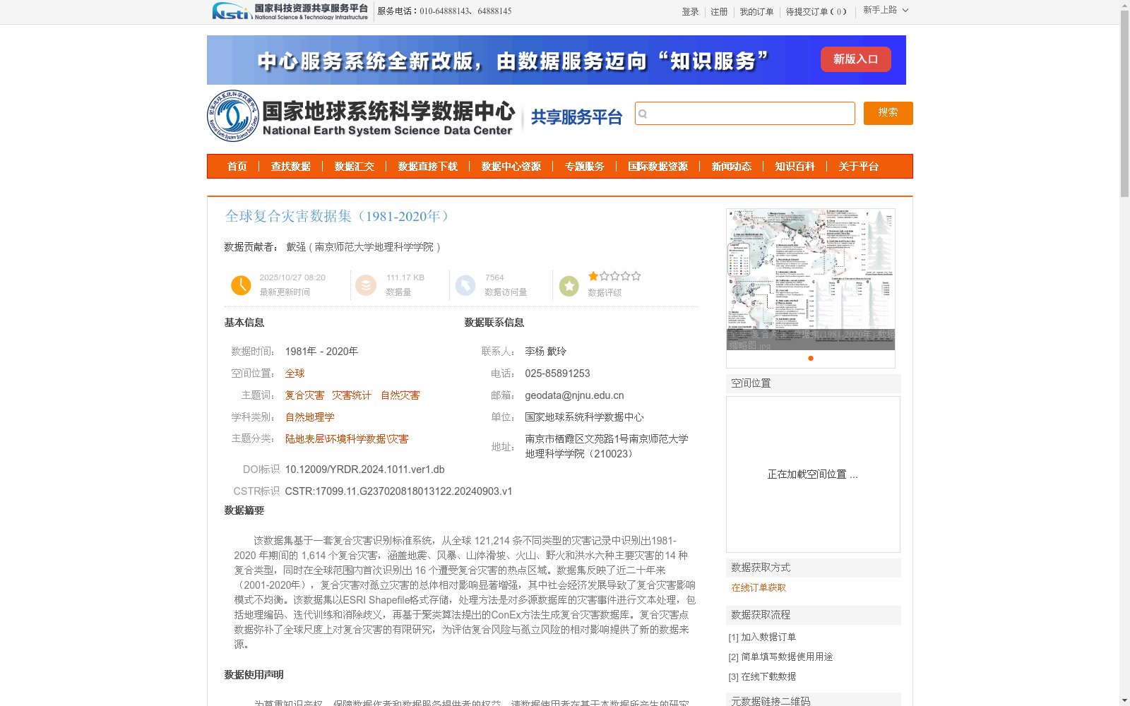Viewport: 1130px width, 706px height.
Task: Click the 加入数据订单 step text
Action: [x=768, y=637]
